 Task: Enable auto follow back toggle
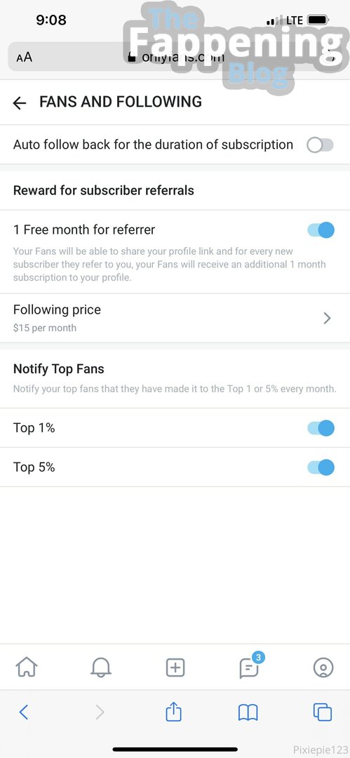point(320,145)
